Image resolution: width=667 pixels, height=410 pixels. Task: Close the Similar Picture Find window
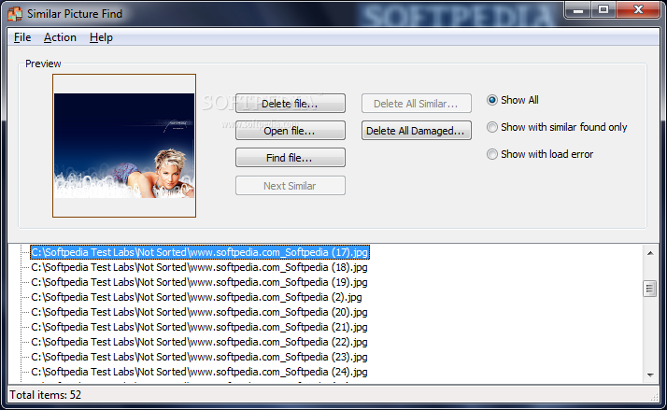[x=638, y=9]
